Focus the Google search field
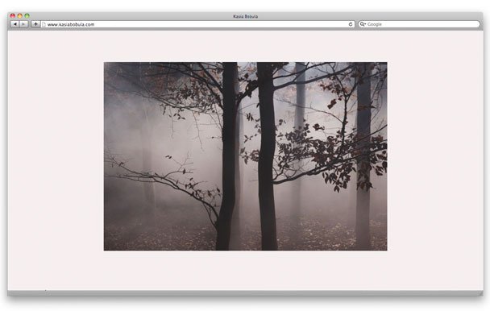 point(419,24)
